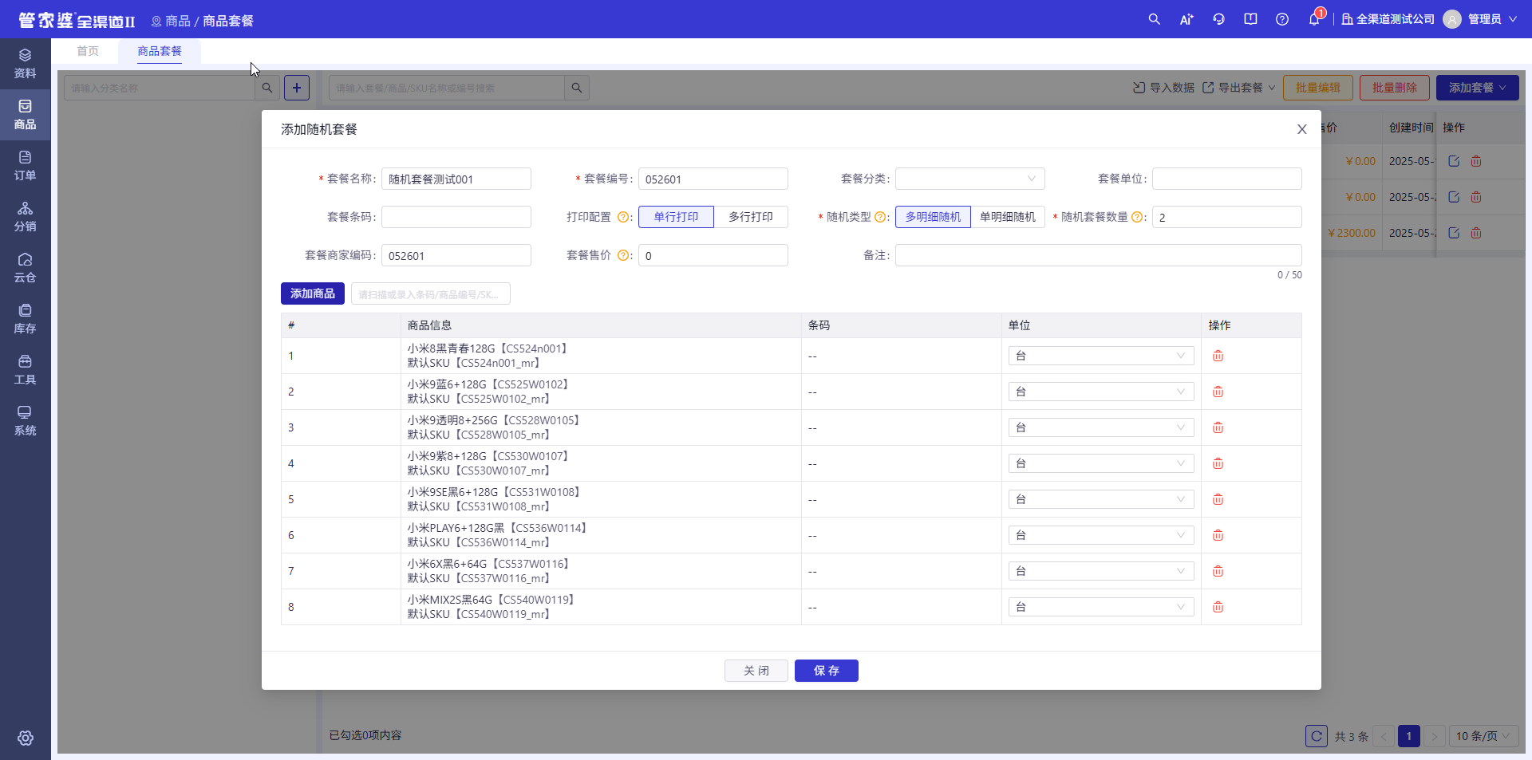Open unit dropdown for row 6
Image resolution: width=1532 pixels, height=760 pixels.
[x=1101, y=535]
